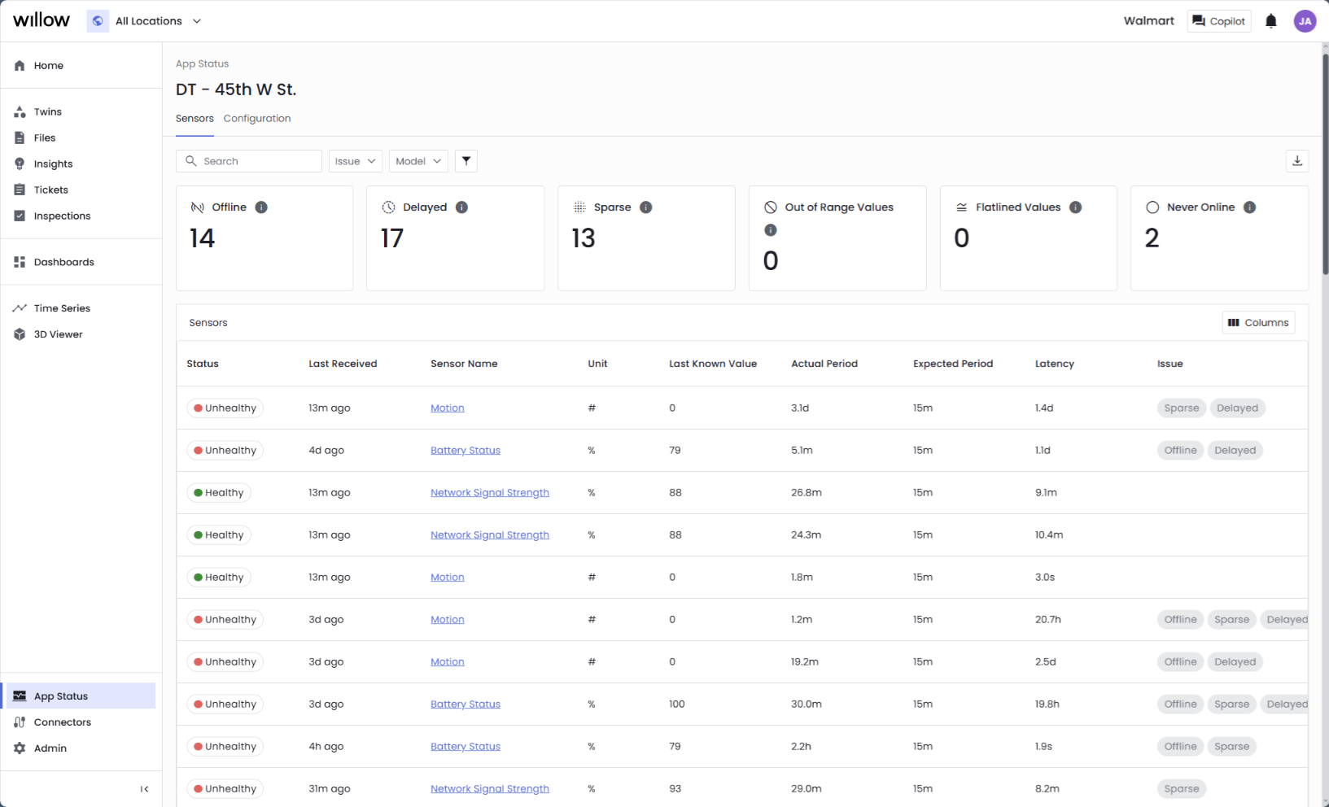The image size is (1329, 807).
Task: Select the Sensors tab
Action: (x=195, y=118)
